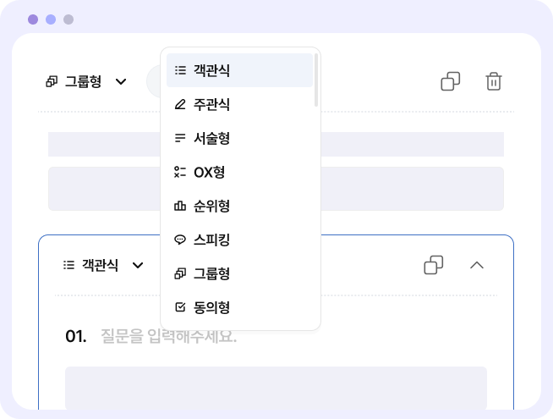Open the 객관식 dropdown on question card
Screen dimensions: 553x419
point(103,265)
